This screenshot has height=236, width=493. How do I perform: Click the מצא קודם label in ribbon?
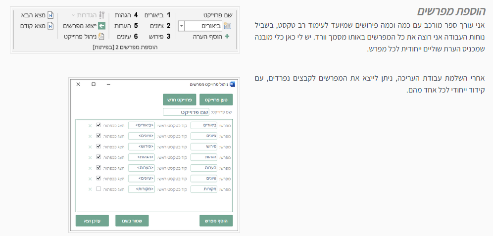(33, 26)
